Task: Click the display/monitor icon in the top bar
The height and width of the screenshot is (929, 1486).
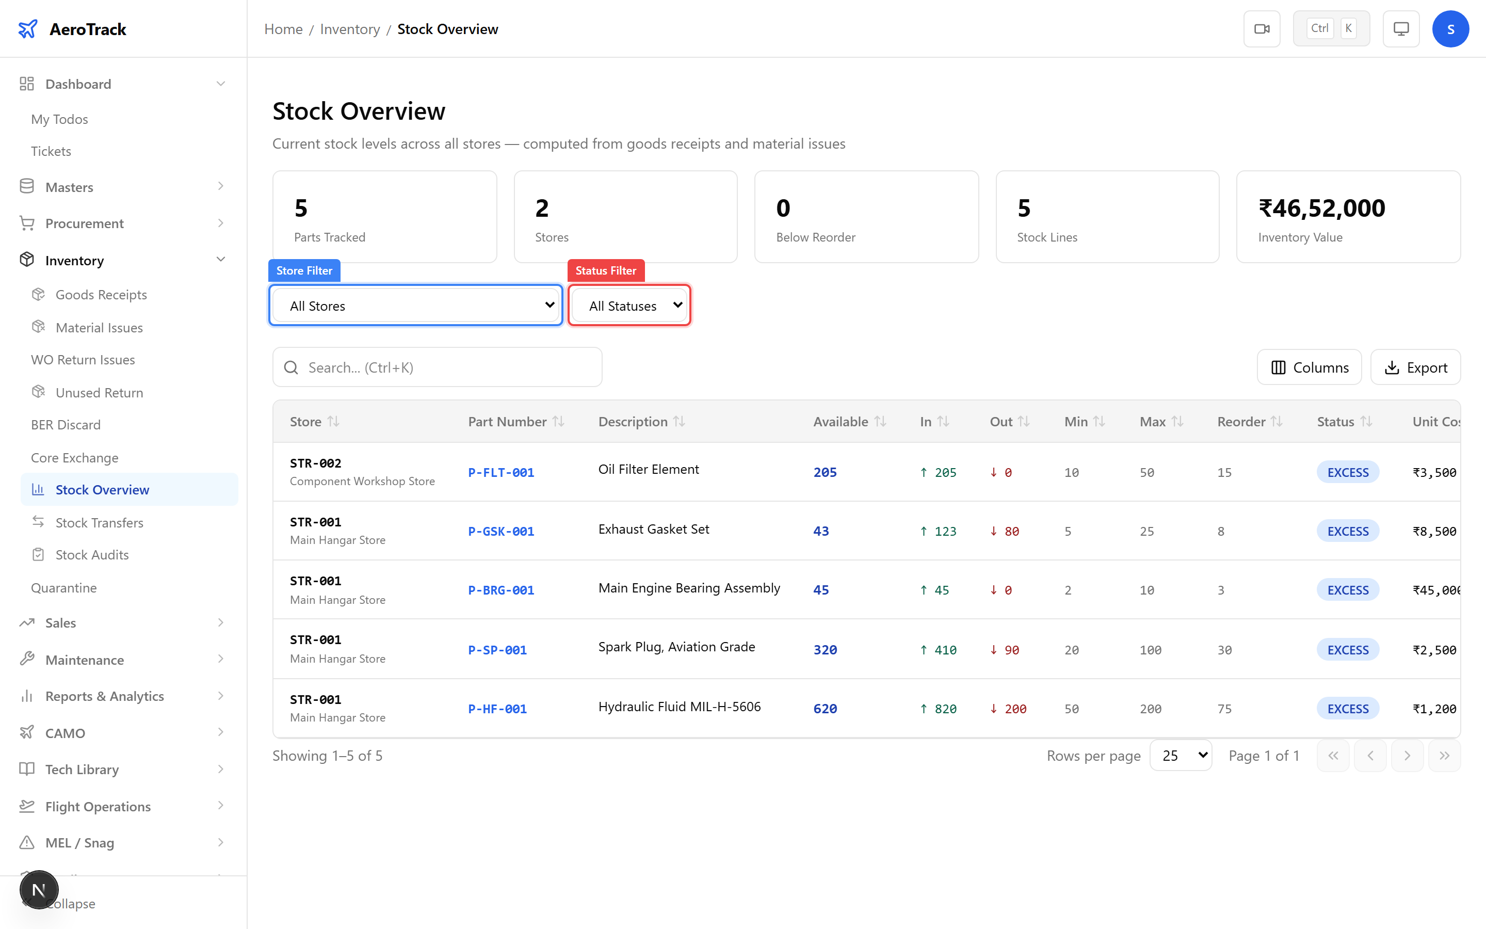Action: click(1401, 28)
